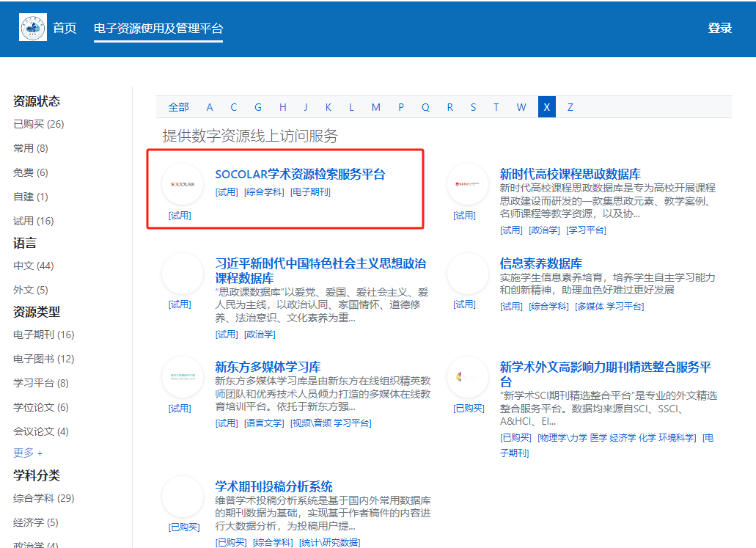The width and height of the screenshot is (756, 548).
Task: Open 新东方多媒体学习库 title link
Action: click(x=268, y=367)
